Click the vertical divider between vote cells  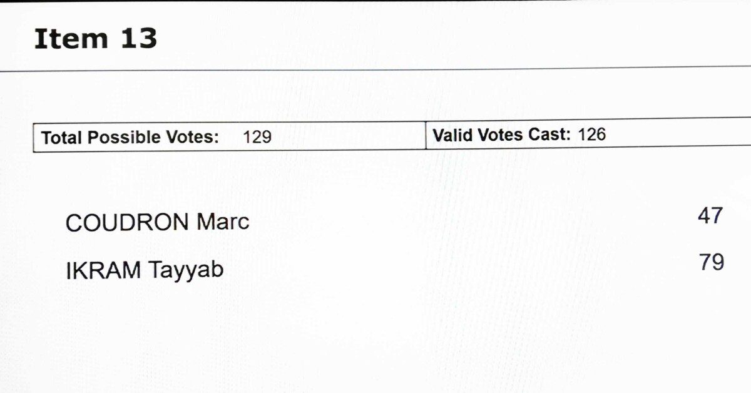pyautogui.click(x=426, y=136)
